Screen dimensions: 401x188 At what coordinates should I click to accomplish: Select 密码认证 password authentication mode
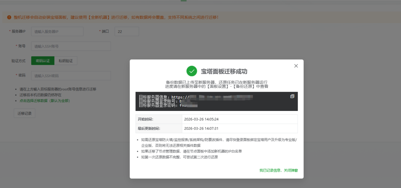coord(42,61)
